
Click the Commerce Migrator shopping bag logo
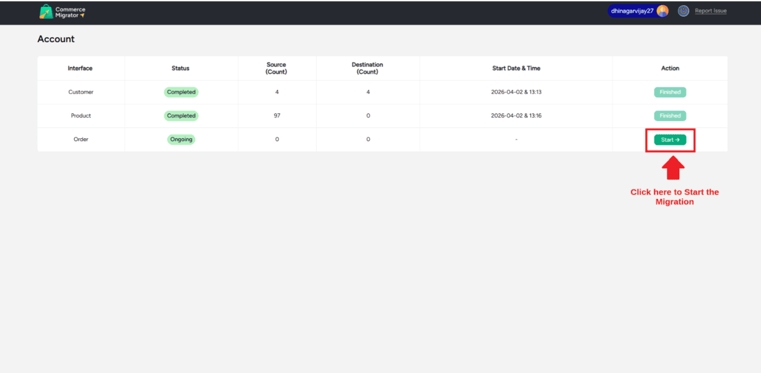46,12
